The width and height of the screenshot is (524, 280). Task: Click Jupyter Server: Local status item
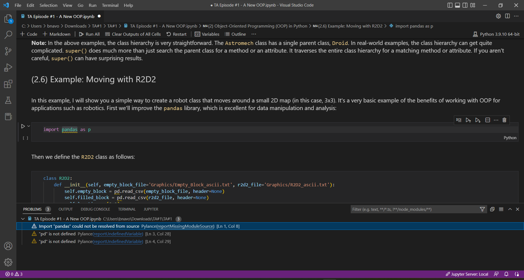coord(467,274)
